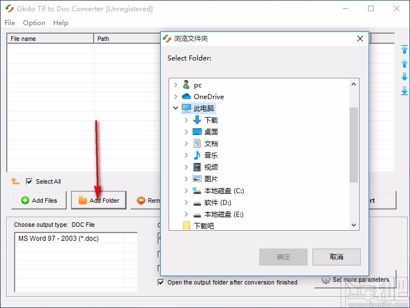Click the 视频 film icon

point(197,167)
